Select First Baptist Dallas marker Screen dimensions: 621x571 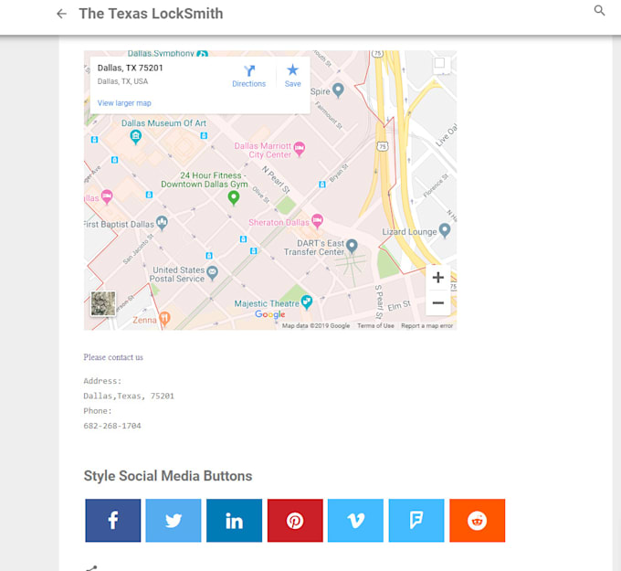coord(162,223)
